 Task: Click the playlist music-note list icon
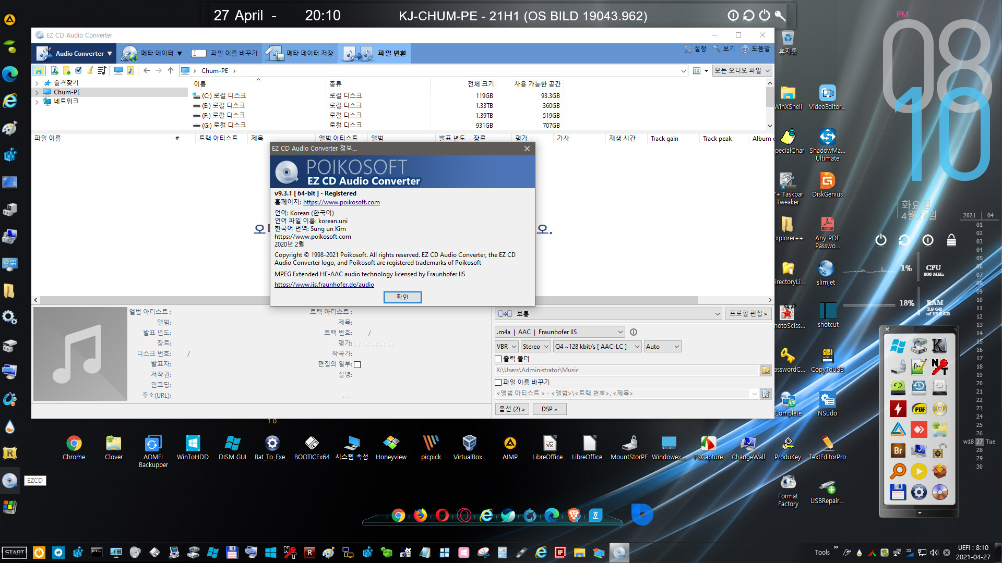click(102, 70)
